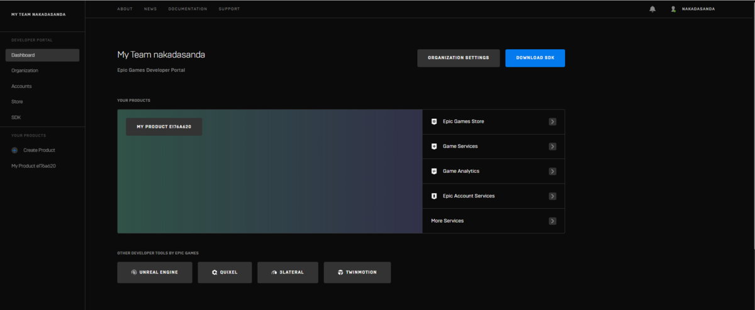Select Accounts in the sidebar
Viewport: 755px width, 310px height.
tap(21, 86)
